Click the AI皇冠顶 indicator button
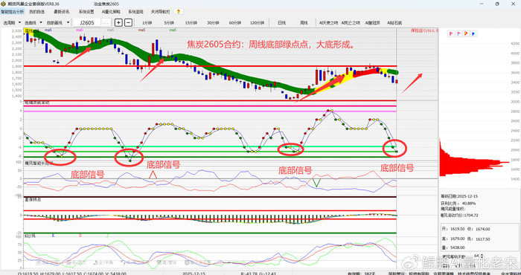 point(372,23)
